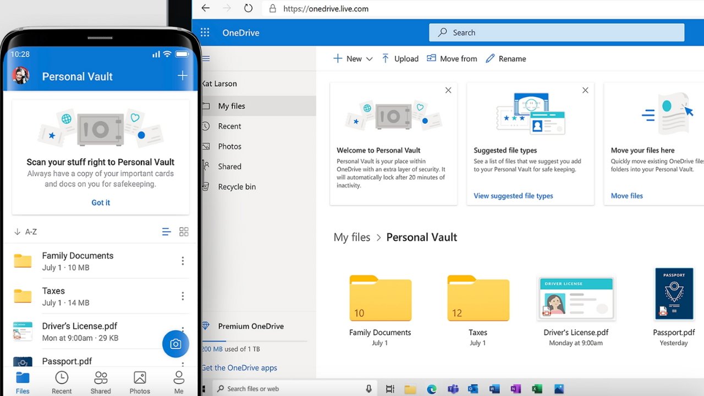Switch to grid view on phone
Image resolution: width=704 pixels, height=396 pixels.
[184, 232]
